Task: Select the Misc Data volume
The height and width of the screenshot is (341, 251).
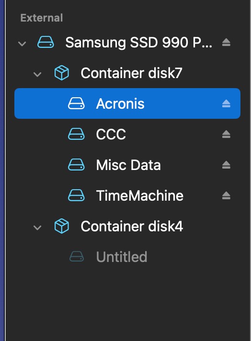Action: [128, 165]
